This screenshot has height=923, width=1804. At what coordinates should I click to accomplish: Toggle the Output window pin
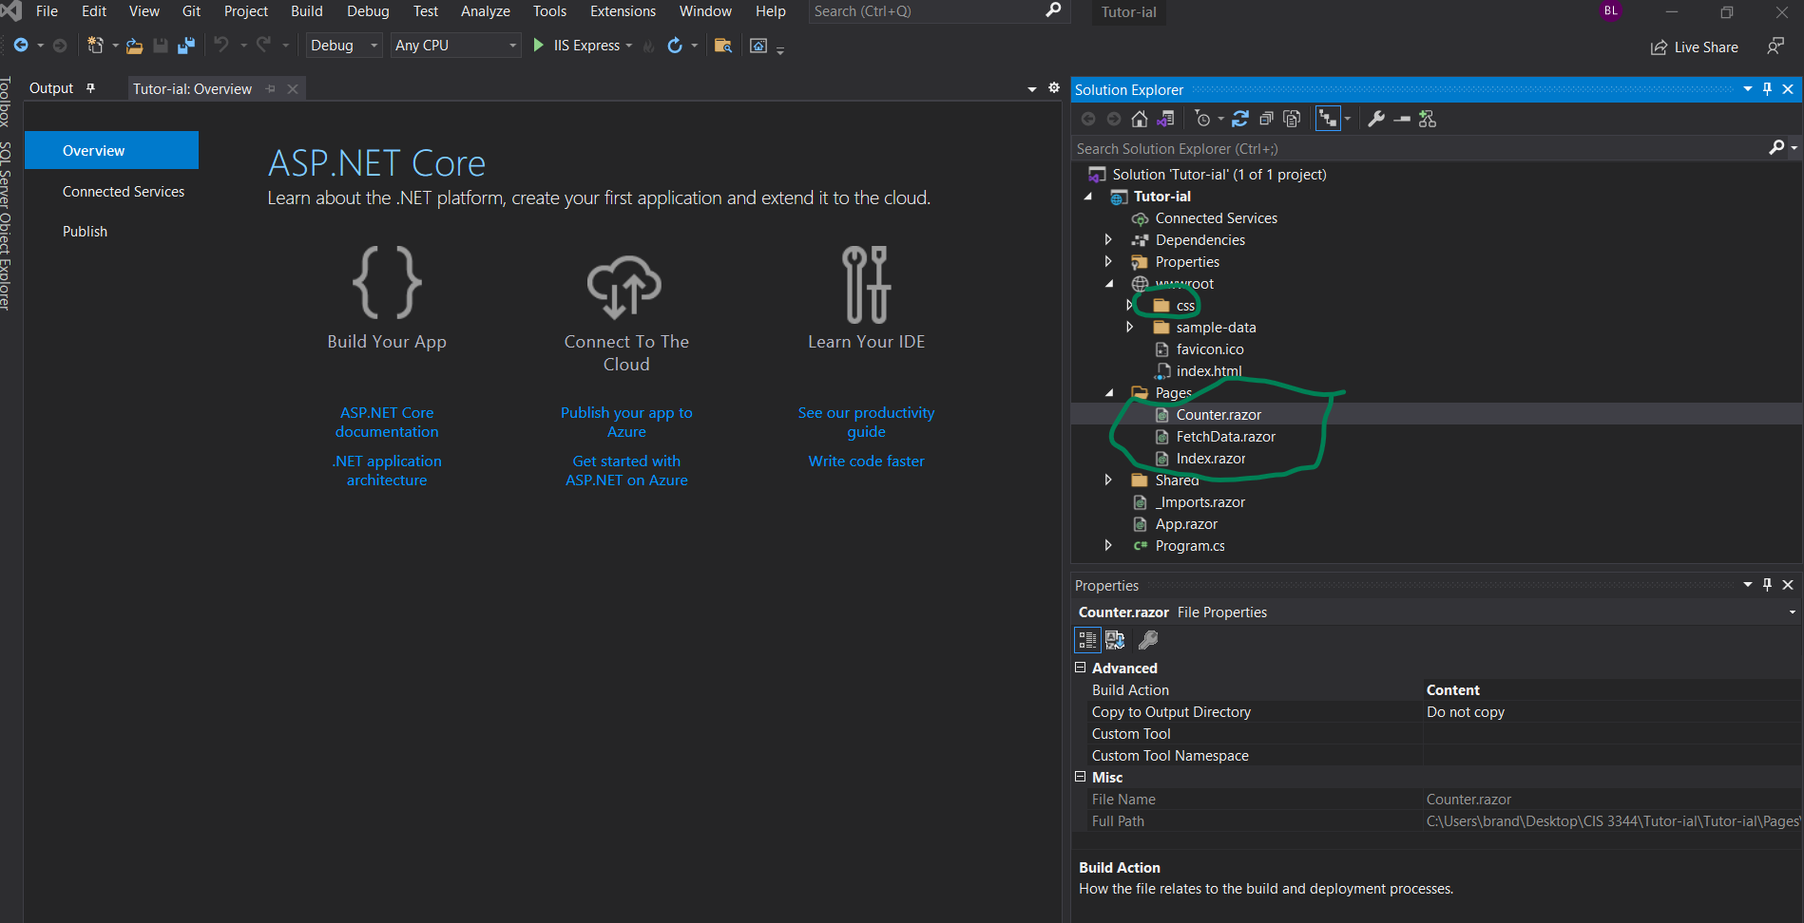(x=91, y=87)
